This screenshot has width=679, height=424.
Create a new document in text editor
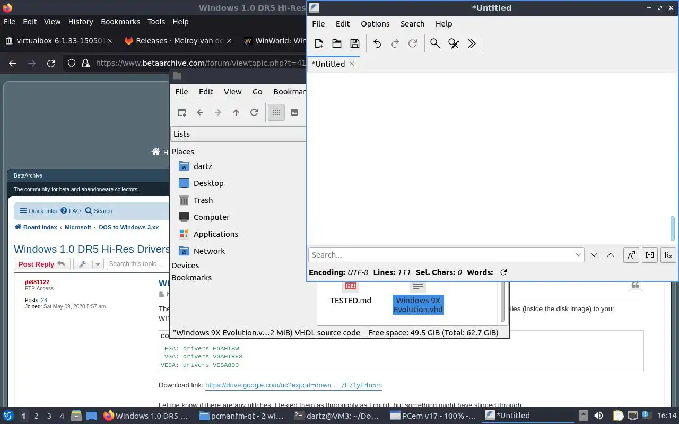pos(319,43)
